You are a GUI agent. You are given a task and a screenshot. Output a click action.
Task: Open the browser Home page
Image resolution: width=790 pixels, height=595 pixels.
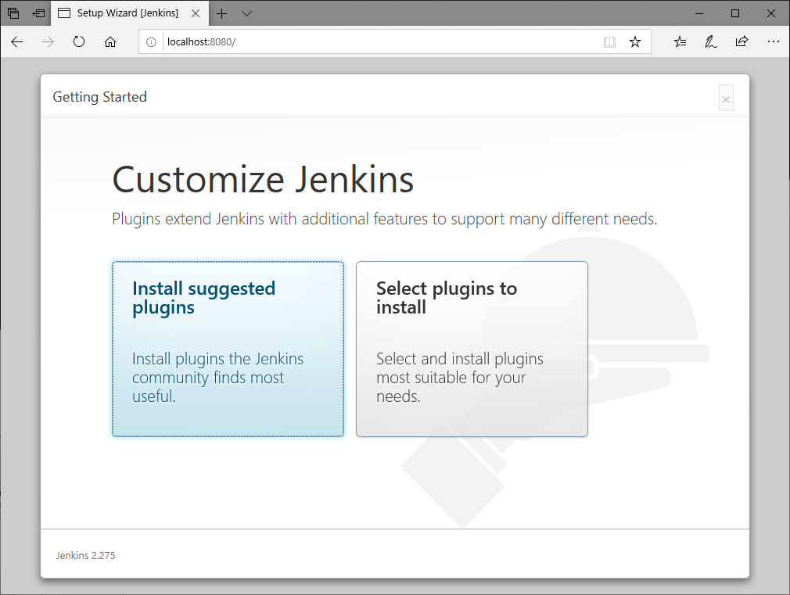tap(110, 41)
